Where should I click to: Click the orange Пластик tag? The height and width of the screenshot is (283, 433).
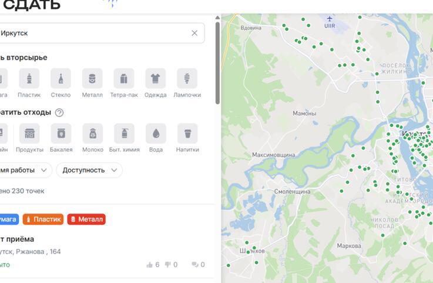point(43,219)
